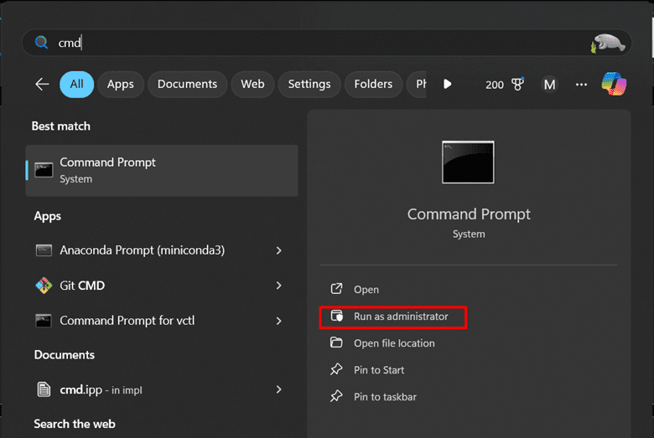Expand Anaconda Prompt (miniconda3) chevron
This screenshot has height=438, width=654.
coord(279,250)
